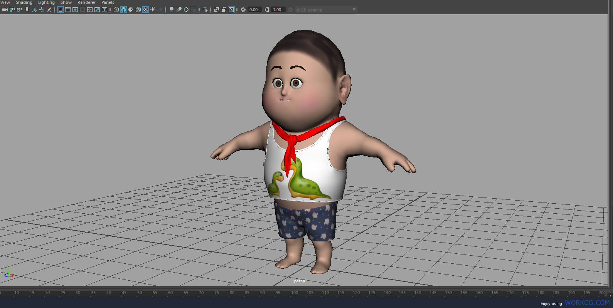
Task: Click the Use Default Material icon
Action: (131, 10)
